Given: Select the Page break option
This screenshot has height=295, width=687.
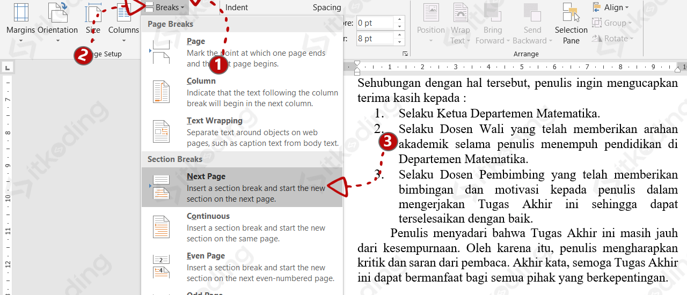Looking at the screenshot, I should (x=242, y=52).
